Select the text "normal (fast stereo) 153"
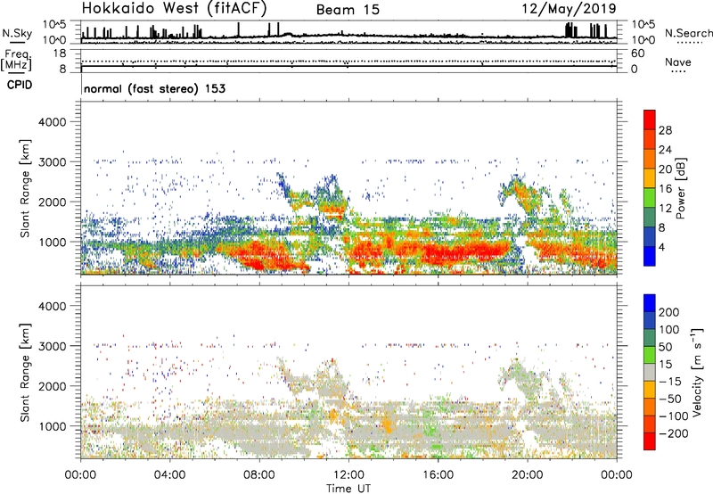The width and height of the screenshot is (713, 494). [x=154, y=88]
